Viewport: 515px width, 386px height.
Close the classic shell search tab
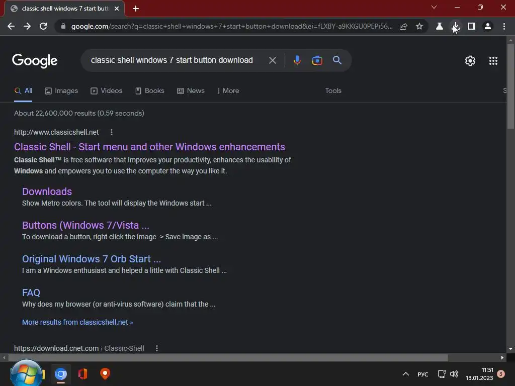(117, 9)
